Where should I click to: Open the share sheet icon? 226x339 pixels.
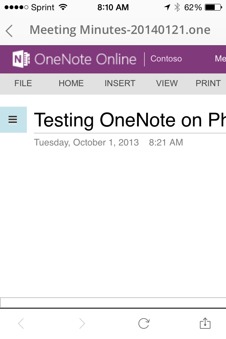coord(205,323)
